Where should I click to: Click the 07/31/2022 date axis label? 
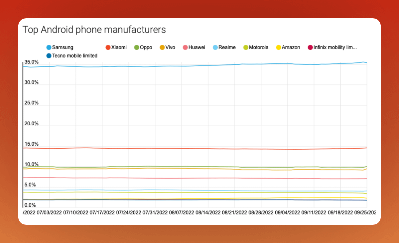155,212
